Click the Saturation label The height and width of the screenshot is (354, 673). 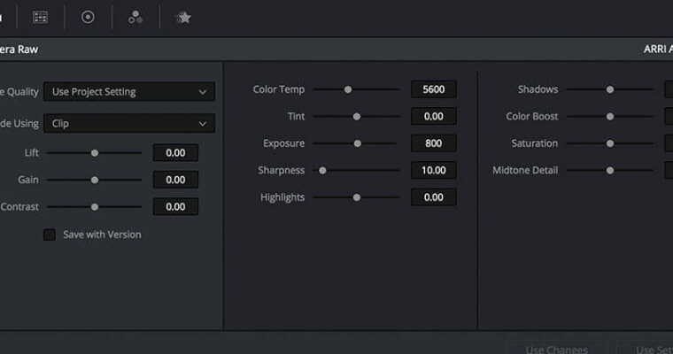tap(534, 143)
